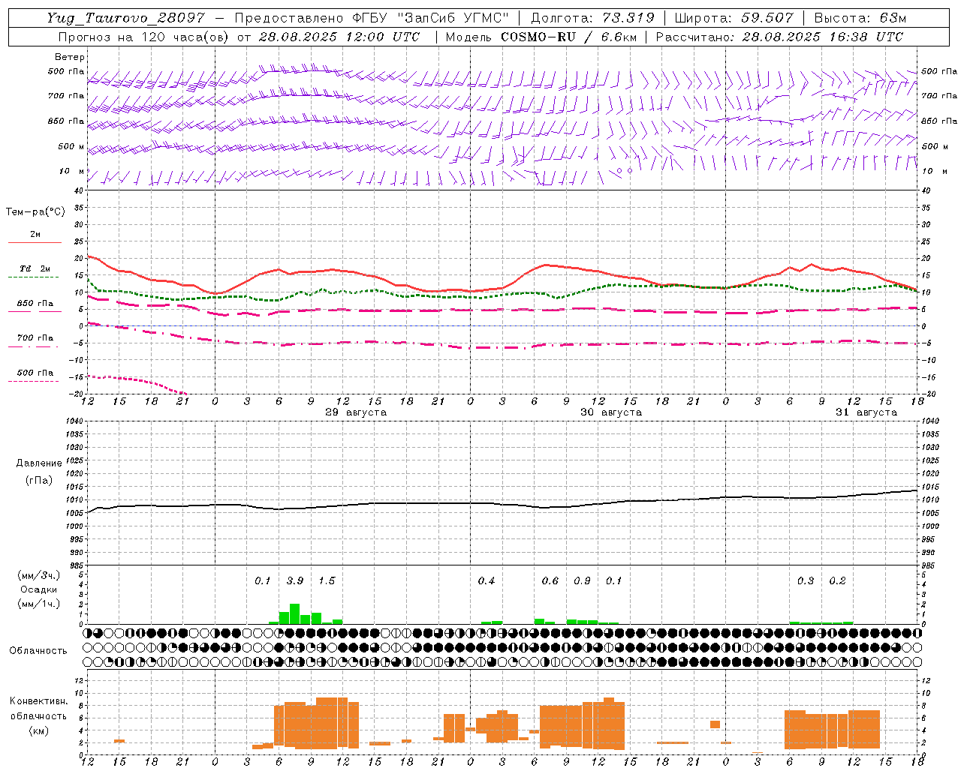The width and height of the screenshot is (961, 768).
Task: Click the Облачность cloud cover label
Action: (38, 650)
